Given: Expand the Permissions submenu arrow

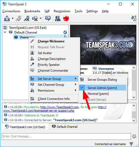Looking at the screenshot, I should tap(76, 90).
